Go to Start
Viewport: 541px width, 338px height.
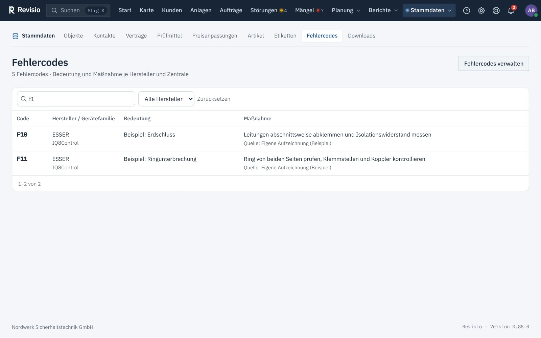125,10
